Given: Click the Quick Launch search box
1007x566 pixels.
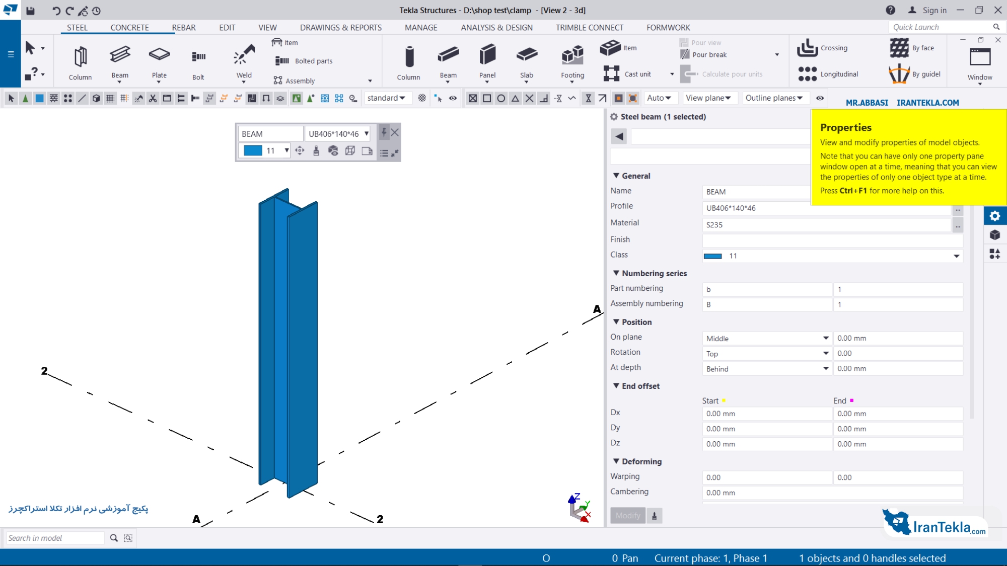Looking at the screenshot, I should [941, 27].
